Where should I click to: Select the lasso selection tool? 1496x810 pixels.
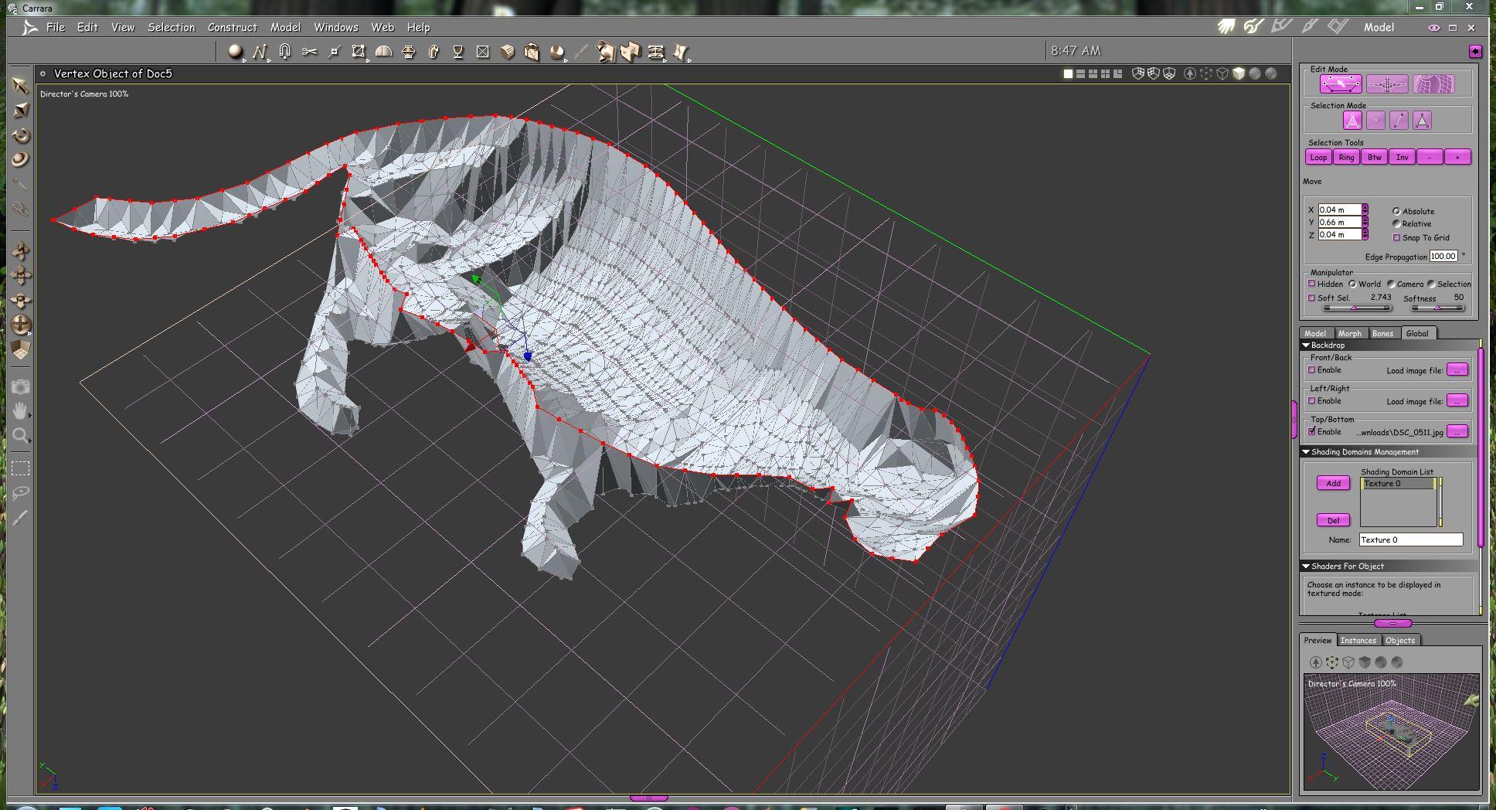21,492
